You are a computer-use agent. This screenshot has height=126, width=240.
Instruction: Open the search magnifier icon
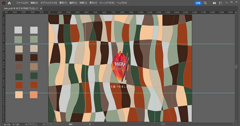(x=205, y=3)
